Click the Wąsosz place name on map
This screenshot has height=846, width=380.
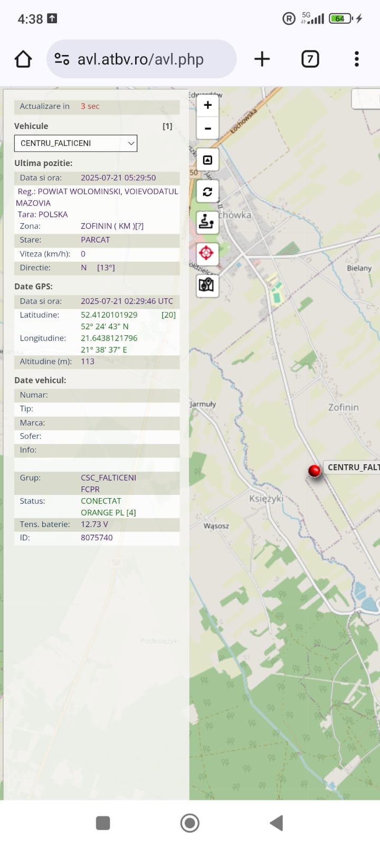pyautogui.click(x=216, y=526)
